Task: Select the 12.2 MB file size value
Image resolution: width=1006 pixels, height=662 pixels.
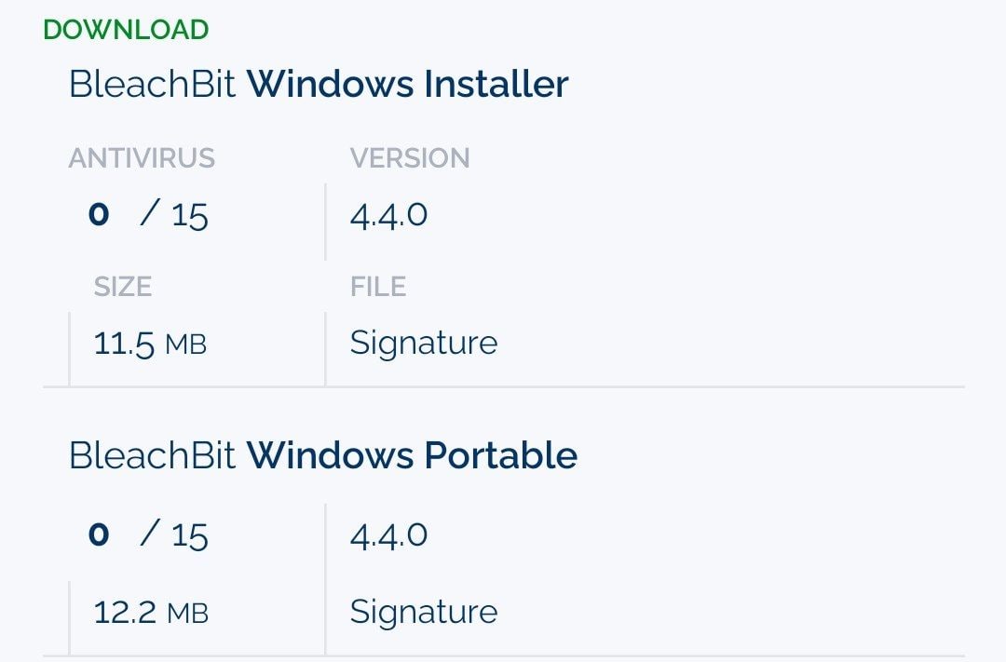Action: (x=125, y=613)
